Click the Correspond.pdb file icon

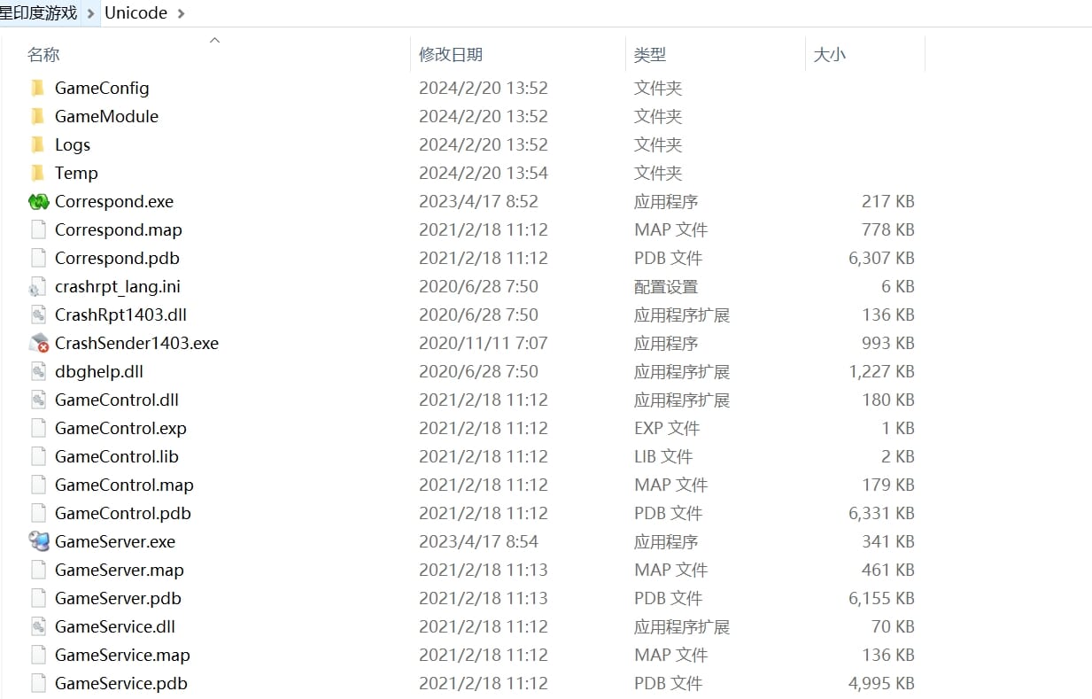pyautogui.click(x=38, y=258)
